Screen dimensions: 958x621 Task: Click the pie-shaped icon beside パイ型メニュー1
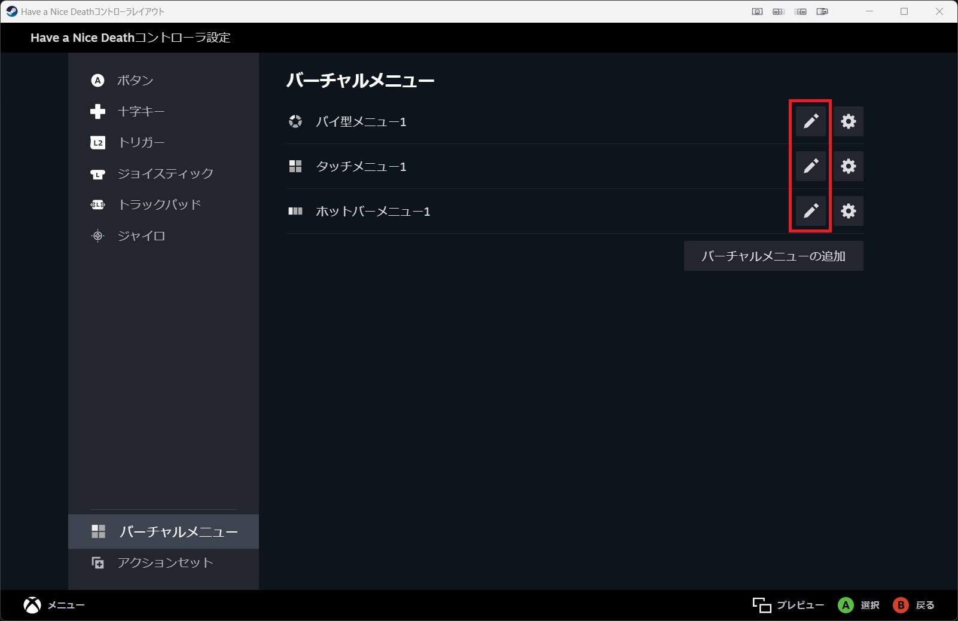pyautogui.click(x=295, y=121)
